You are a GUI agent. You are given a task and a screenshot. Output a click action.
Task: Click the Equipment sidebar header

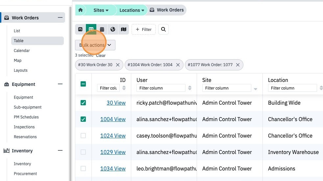23,84
